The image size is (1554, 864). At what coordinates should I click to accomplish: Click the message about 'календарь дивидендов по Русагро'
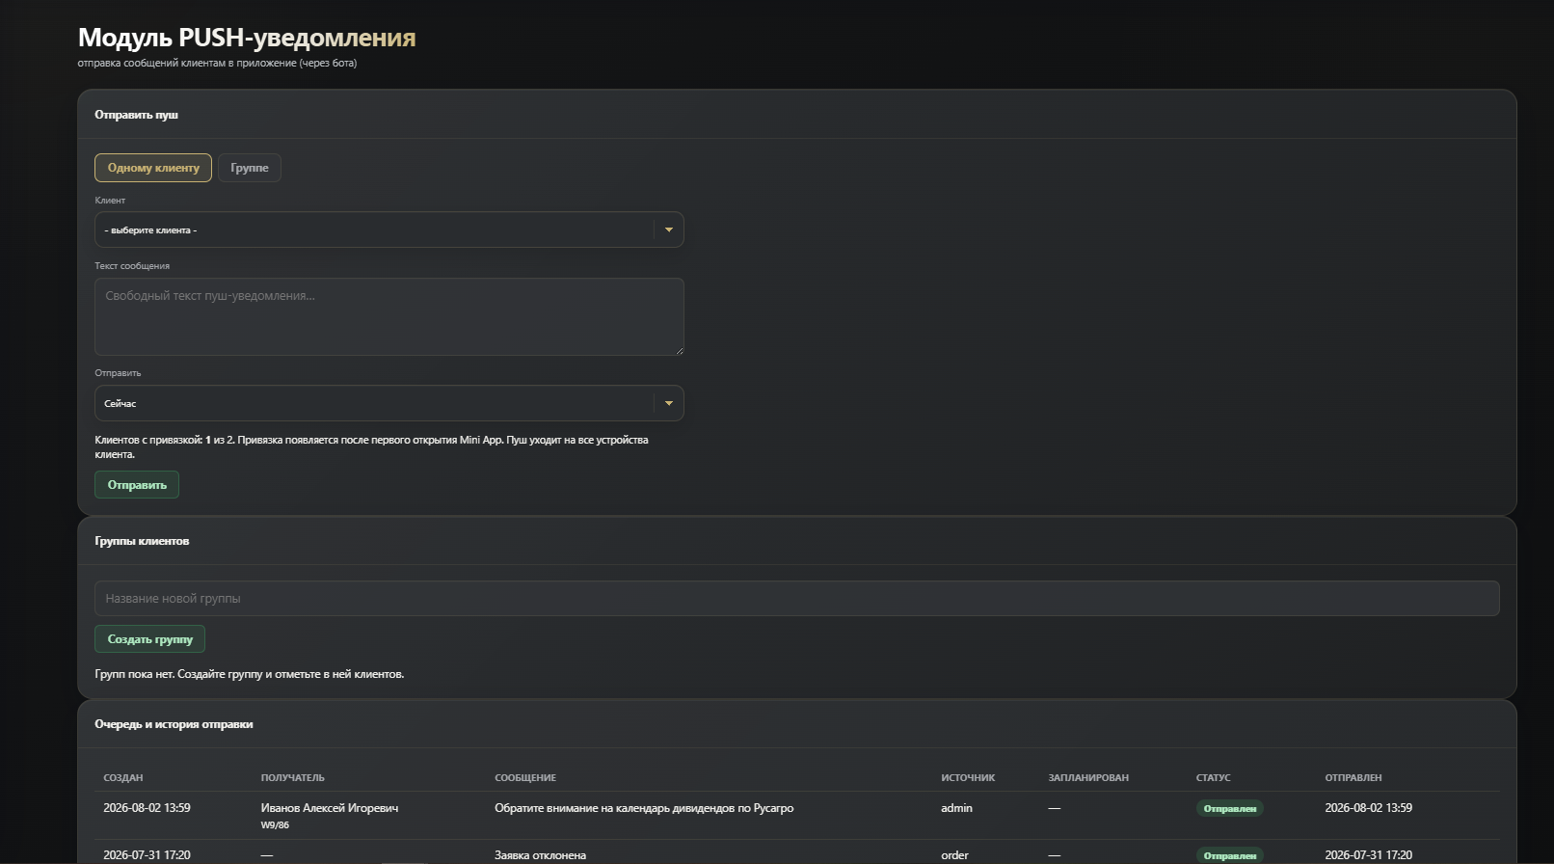click(x=644, y=808)
